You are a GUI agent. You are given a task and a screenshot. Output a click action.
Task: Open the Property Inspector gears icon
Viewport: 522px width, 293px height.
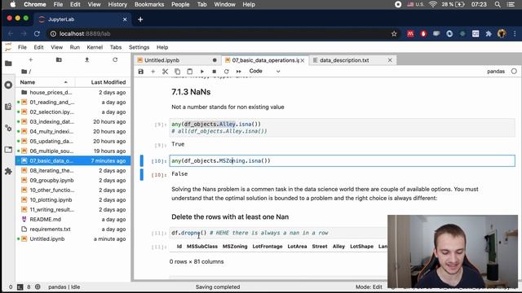pos(8,129)
